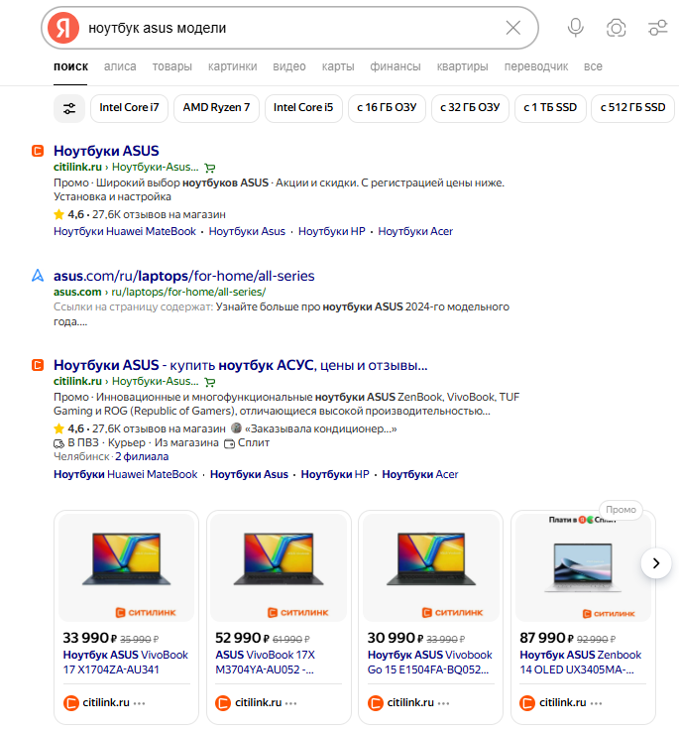
Task: Open 'ASUS VivoBook 17X M3704YA-AU052' product title
Action: [x=266, y=662]
